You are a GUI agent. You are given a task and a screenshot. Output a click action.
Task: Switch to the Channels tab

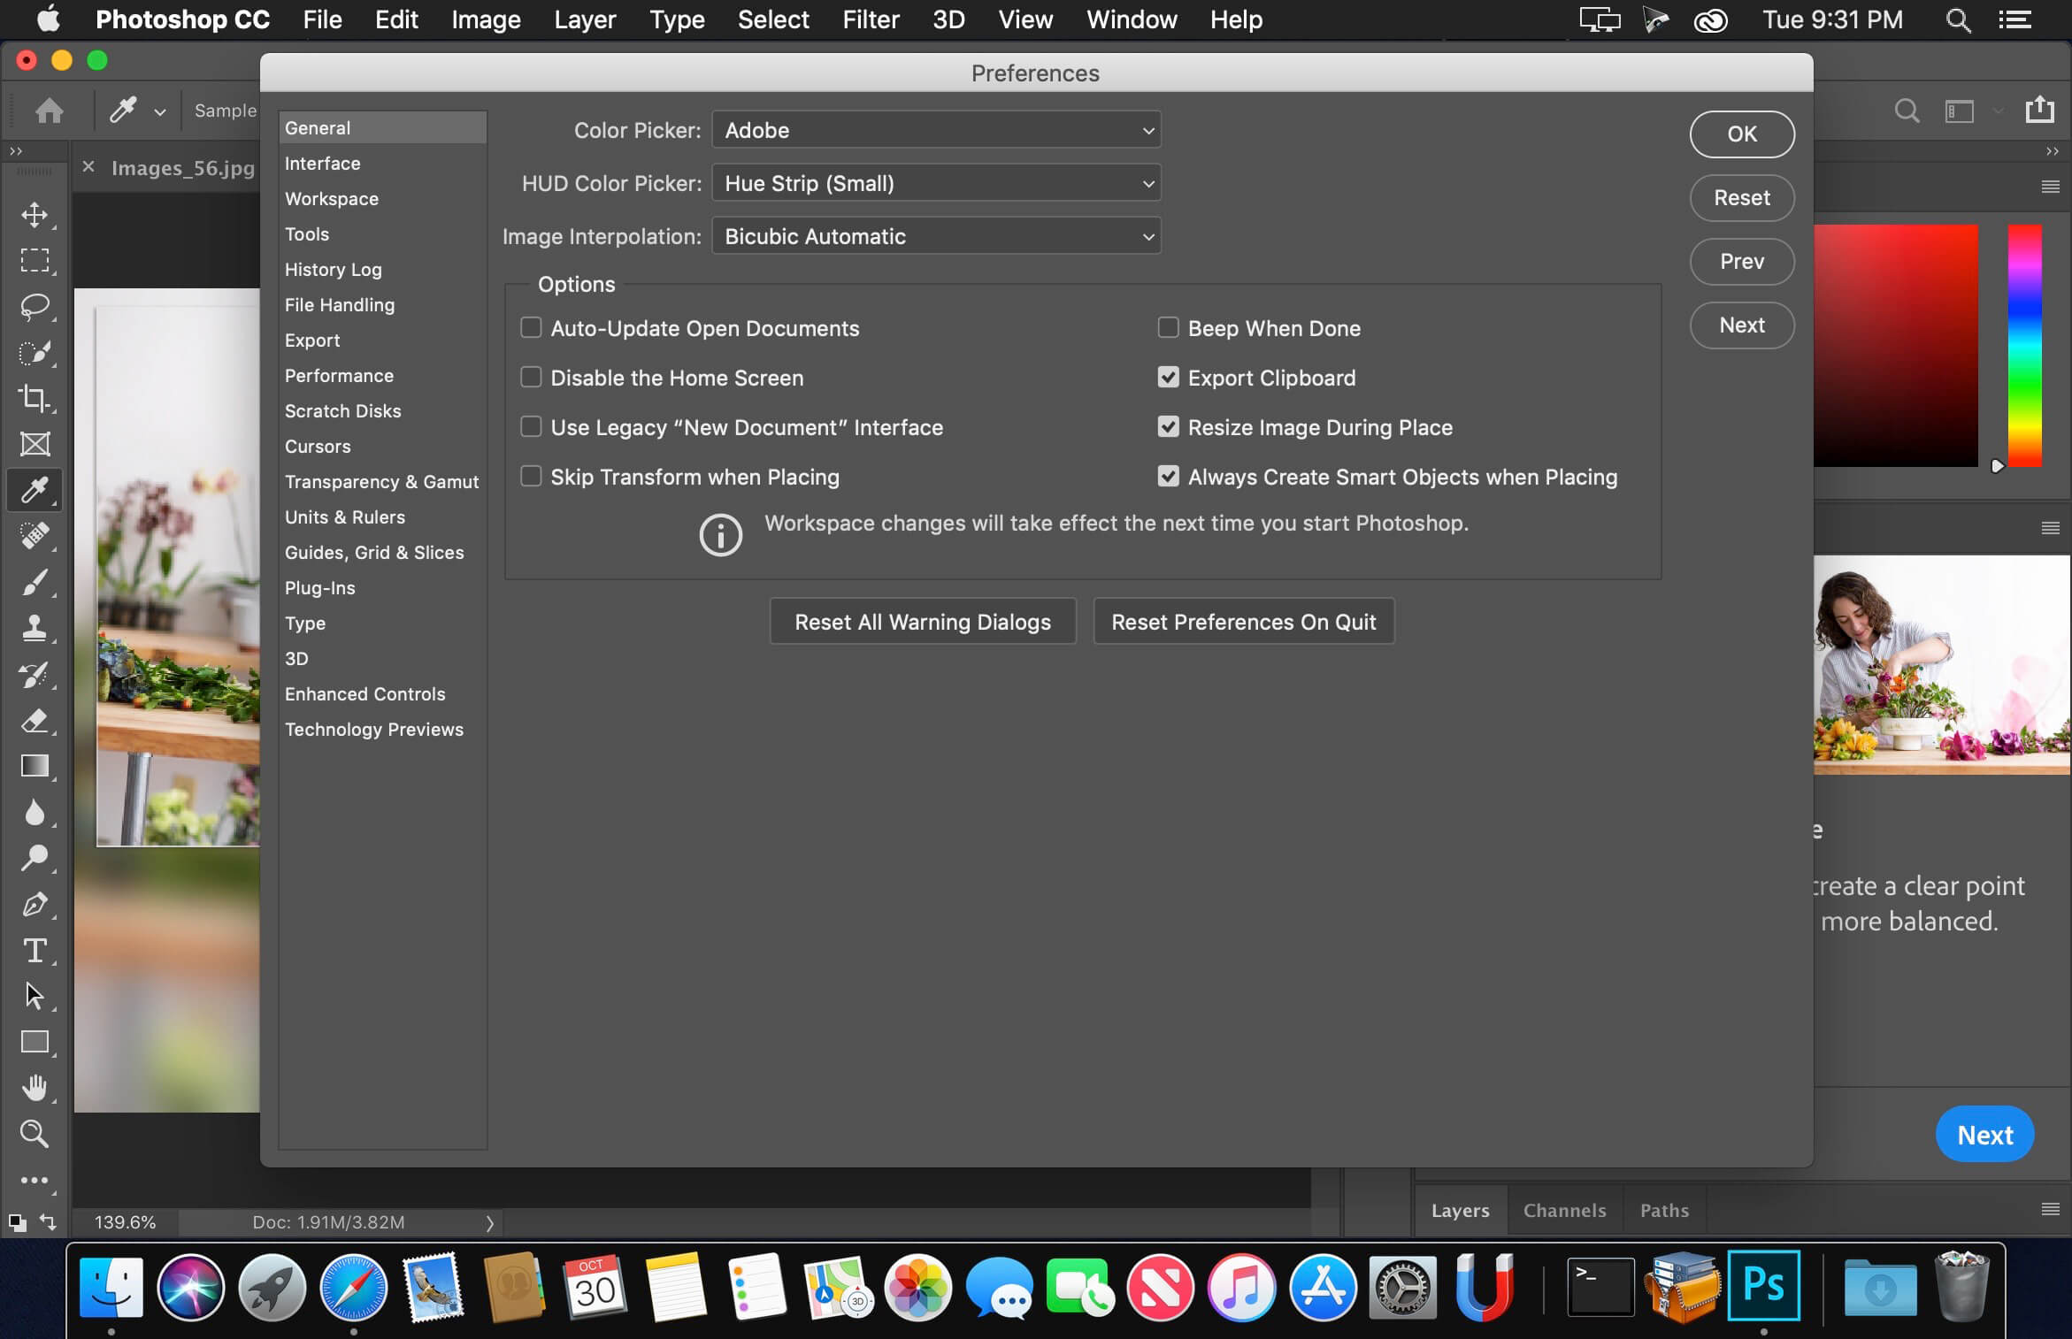[1563, 1211]
